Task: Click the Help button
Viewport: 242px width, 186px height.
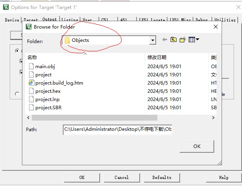Action: coord(224,177)
